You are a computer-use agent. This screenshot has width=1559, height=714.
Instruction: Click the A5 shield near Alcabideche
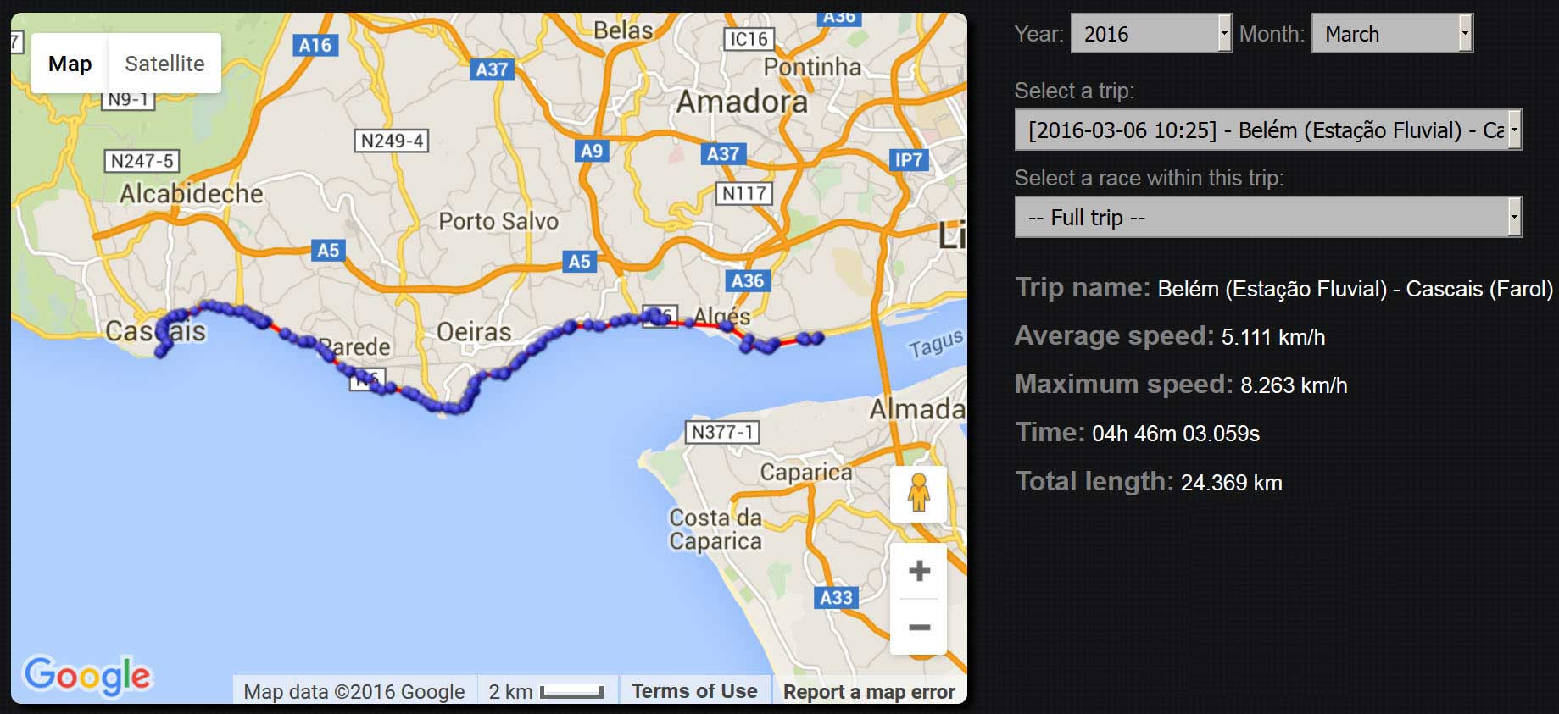(327, 250)
